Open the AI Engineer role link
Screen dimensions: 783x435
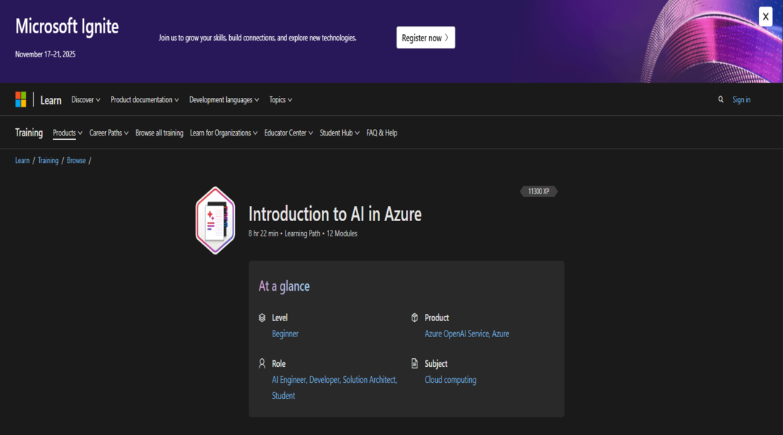coord(289,380)
